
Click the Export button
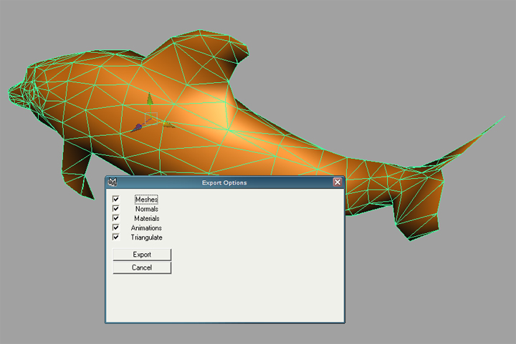pyautogui.click(x=142, y=255)
